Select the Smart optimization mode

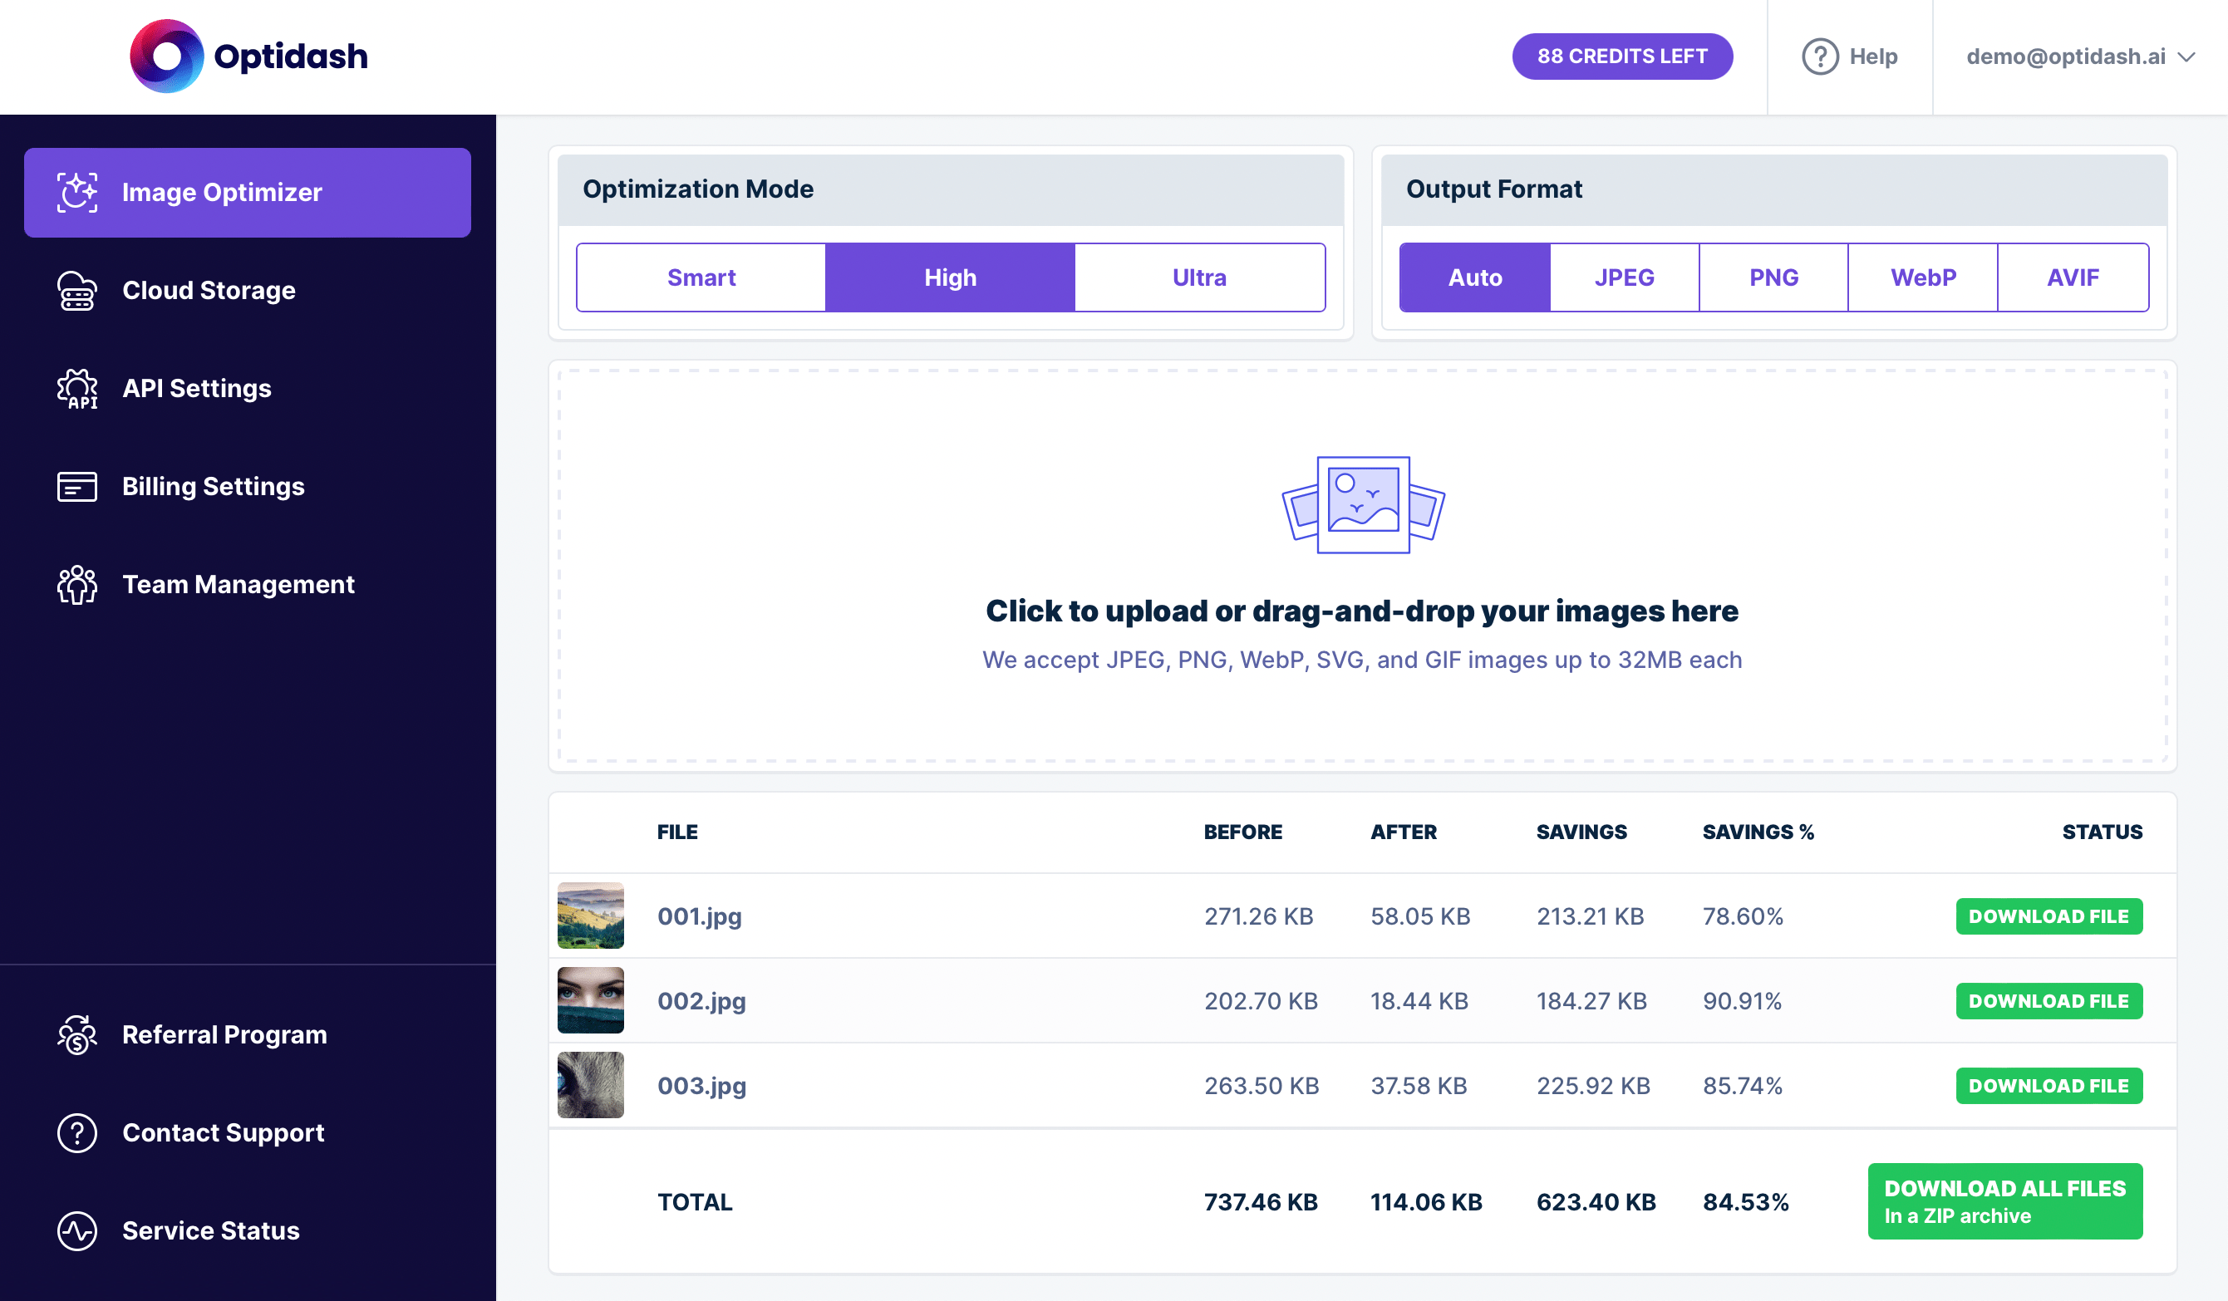point(701,277)
